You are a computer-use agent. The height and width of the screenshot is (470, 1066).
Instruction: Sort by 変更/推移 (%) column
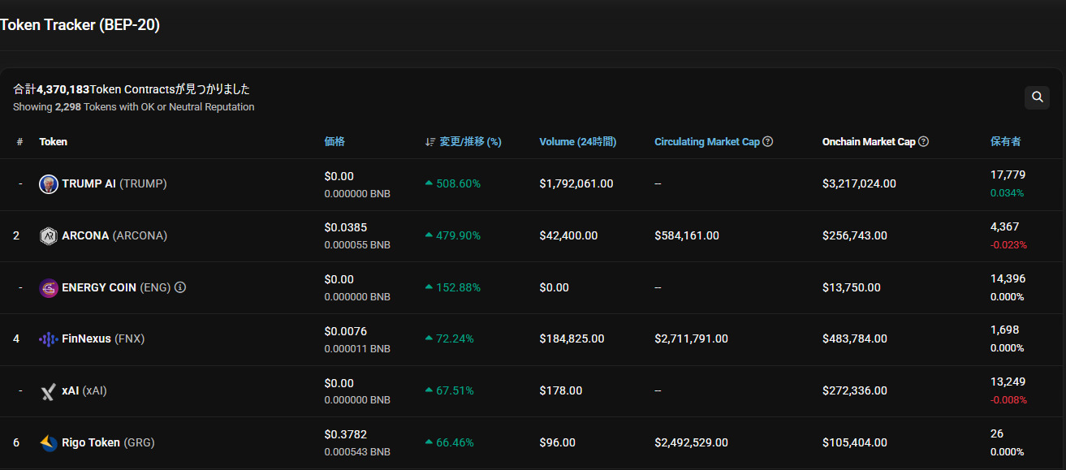(469, 141)
